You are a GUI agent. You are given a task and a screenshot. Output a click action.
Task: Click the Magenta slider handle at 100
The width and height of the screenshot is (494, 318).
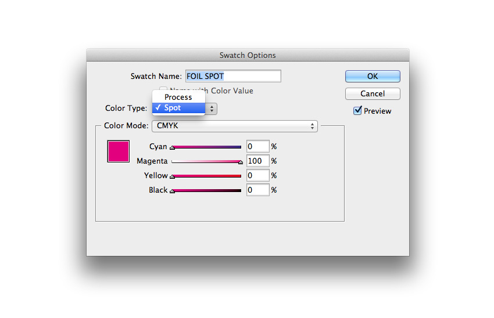coord(240,163)
